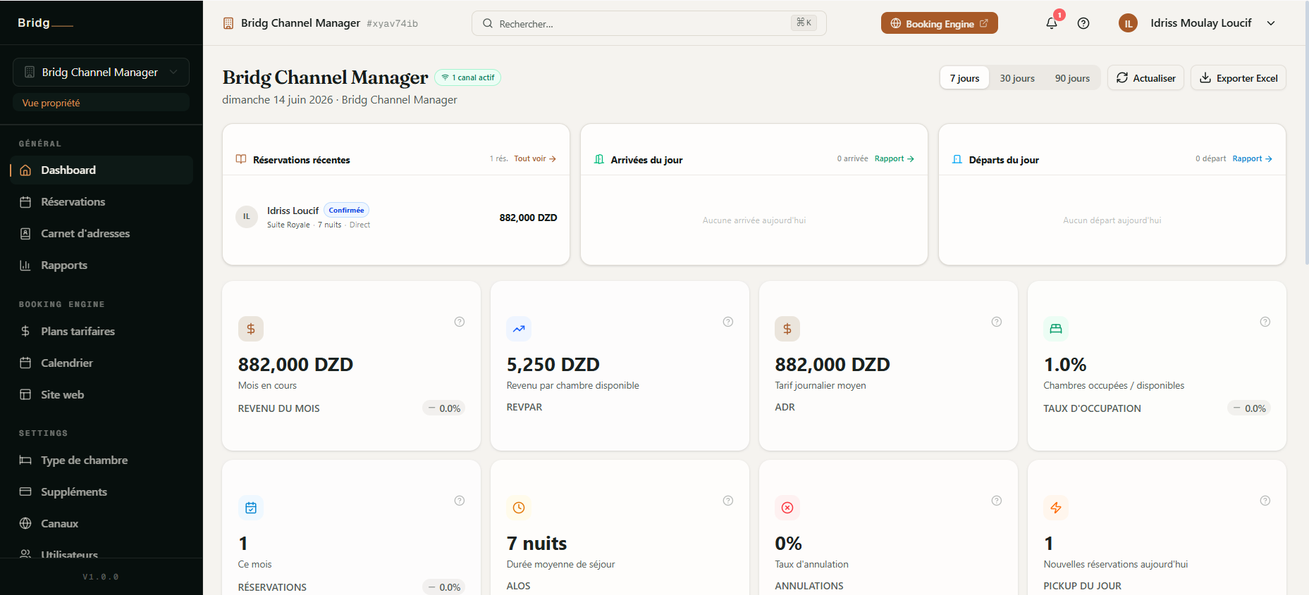Expand the Bridg Channel Manager property selector

[x=101, y=73]
